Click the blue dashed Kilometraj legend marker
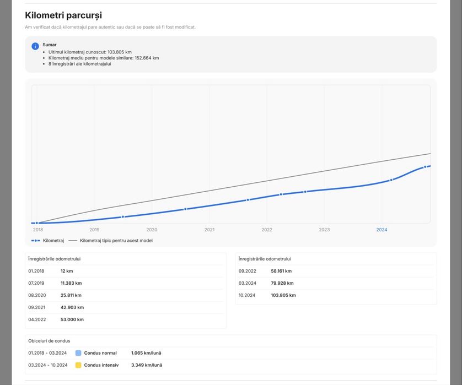 (x=36, y=241)
